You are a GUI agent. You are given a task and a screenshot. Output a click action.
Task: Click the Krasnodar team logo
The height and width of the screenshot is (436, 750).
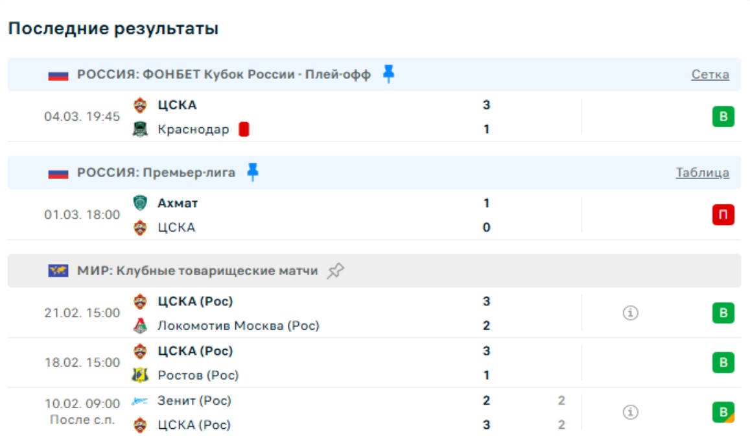[x=140, y=129]
